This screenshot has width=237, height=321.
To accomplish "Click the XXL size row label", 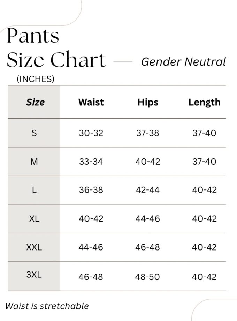I will pos(34,247).
